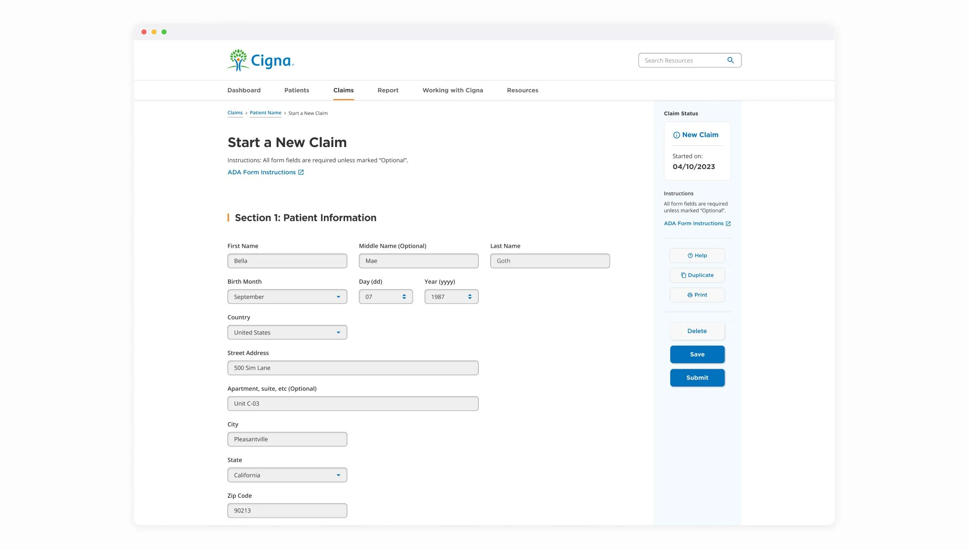Click the Day (dd) stepper arrows

(x=404, y=297)
